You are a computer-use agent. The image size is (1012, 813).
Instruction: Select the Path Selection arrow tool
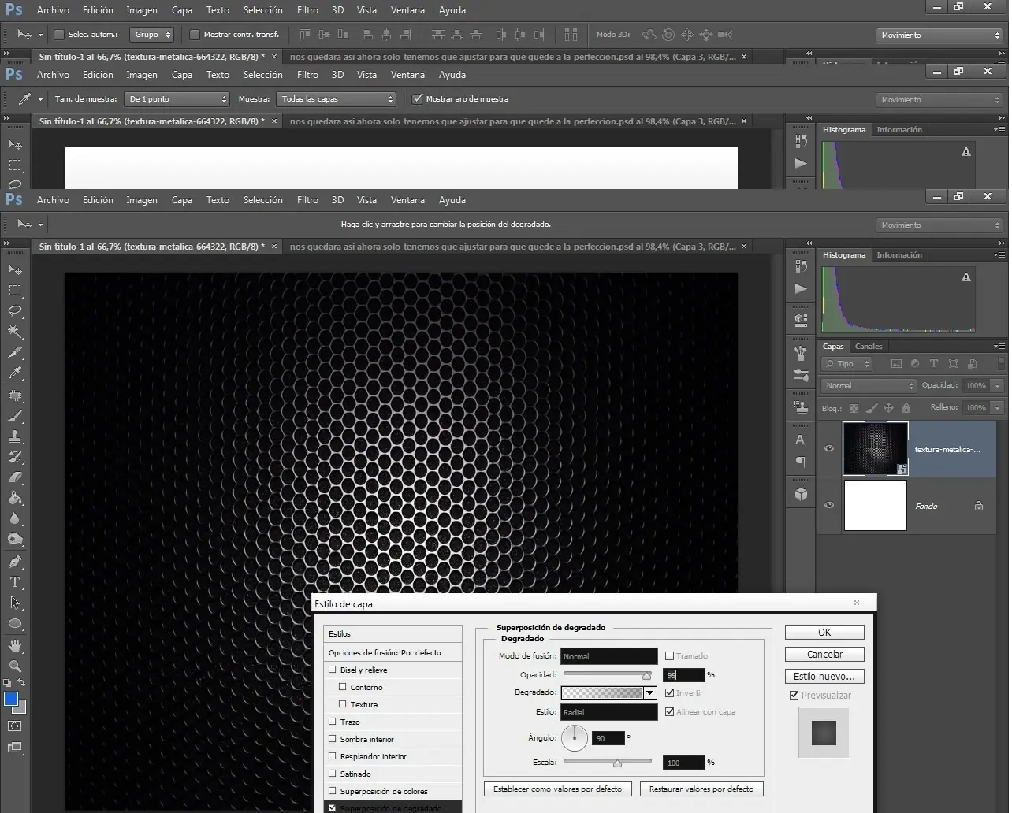tap(15, 603)
